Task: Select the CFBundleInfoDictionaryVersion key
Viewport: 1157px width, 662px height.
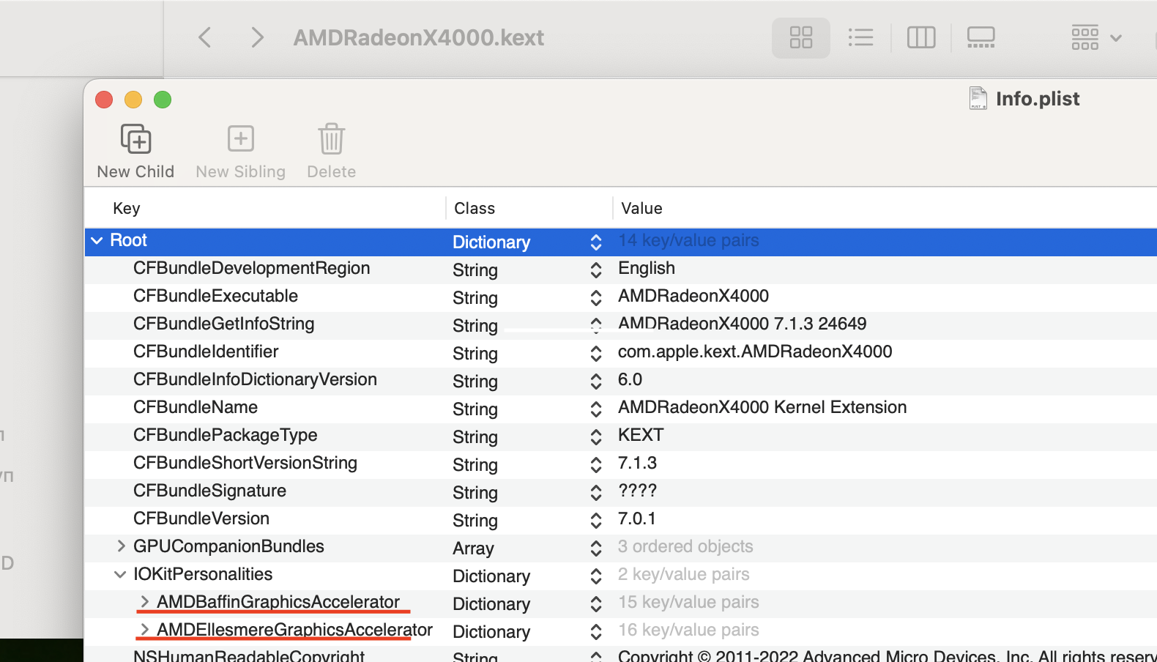Action: tap(255, 379)
